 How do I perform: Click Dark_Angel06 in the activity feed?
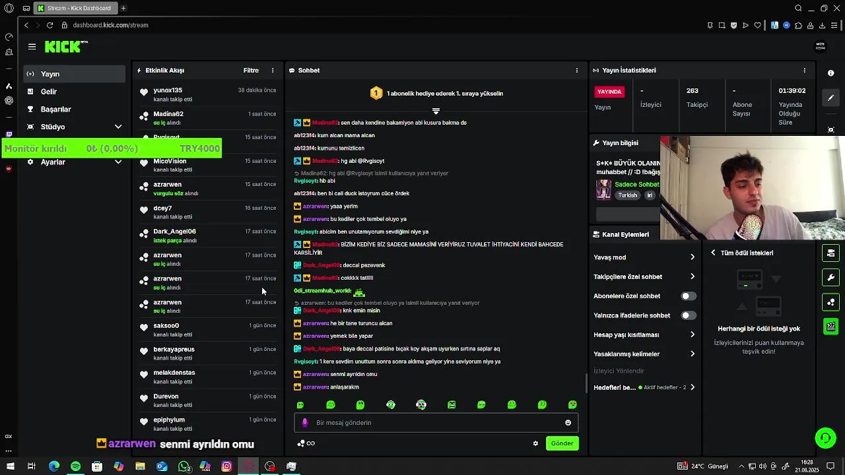174,232
